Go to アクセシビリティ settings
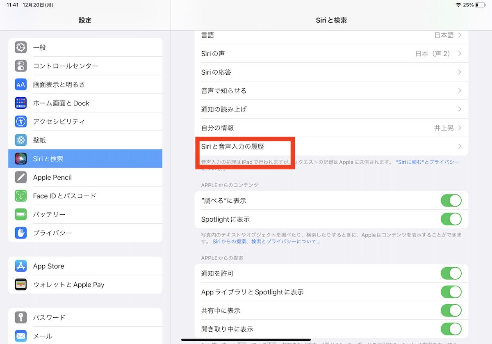Viewport: 492px width, 344px height. pos(85,122)
